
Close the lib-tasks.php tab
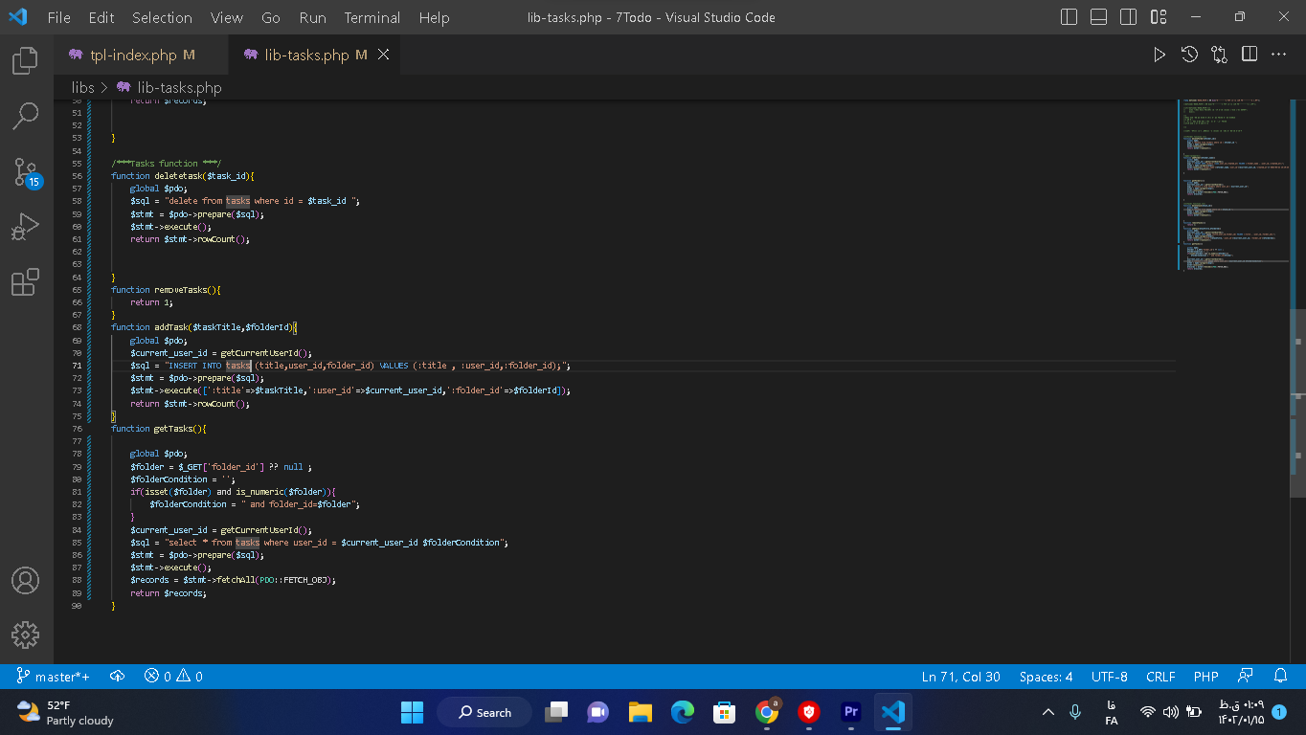pyautogui.click(x=384, y=56)
